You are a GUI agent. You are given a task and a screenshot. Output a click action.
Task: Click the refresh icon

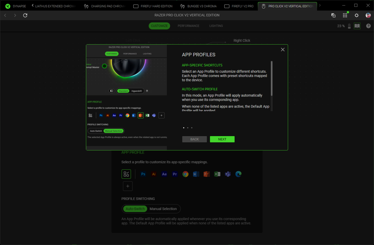25,15
